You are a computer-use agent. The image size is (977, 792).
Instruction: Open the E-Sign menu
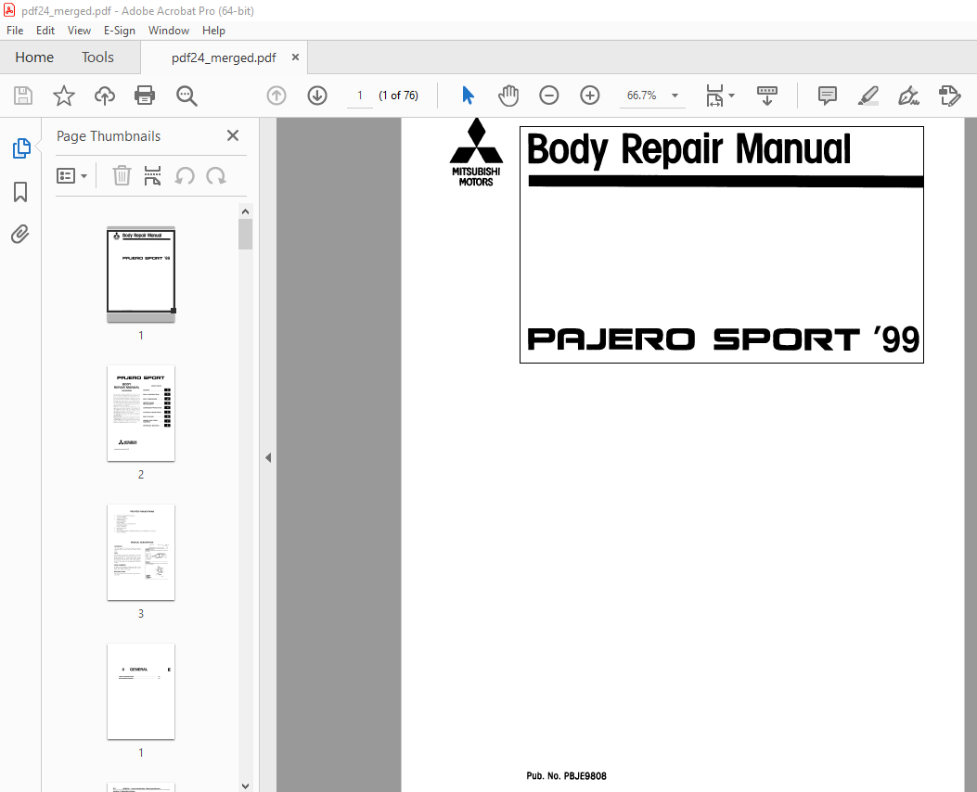click(119, 31)
